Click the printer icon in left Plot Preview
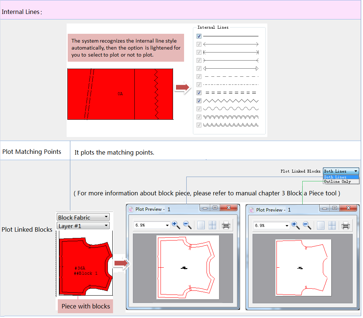363x318 pixels. pyautogui.click(x=226, y=225)
